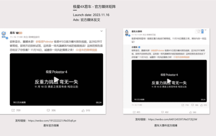
Task: Click the comment icon next to 306 in left post
Action: point(48,110)
